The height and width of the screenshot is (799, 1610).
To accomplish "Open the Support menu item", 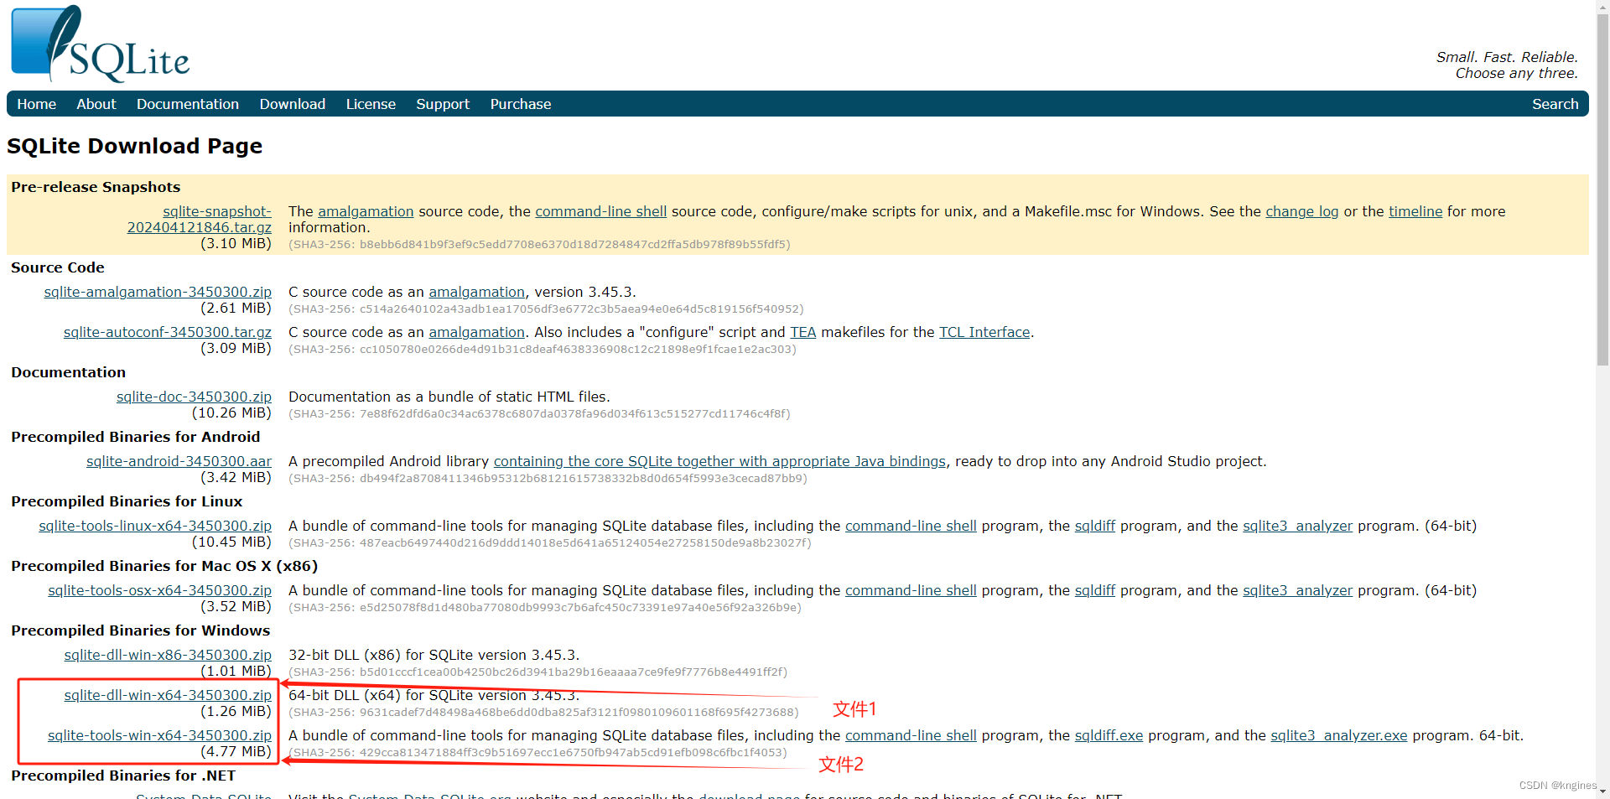I will [443, 104].
